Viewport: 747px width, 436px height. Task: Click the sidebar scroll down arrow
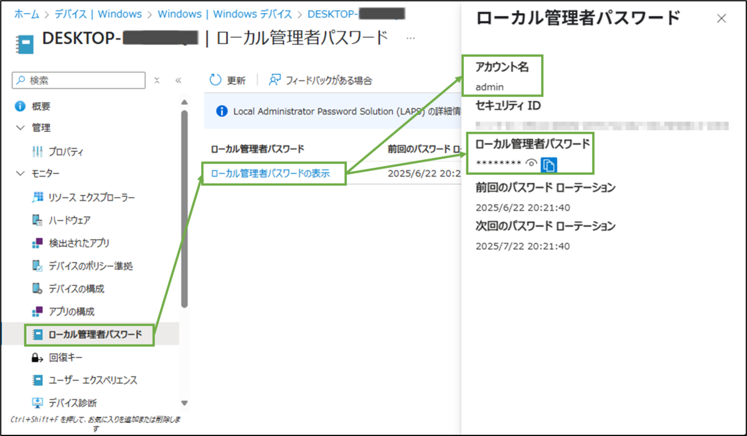(184, 403)
